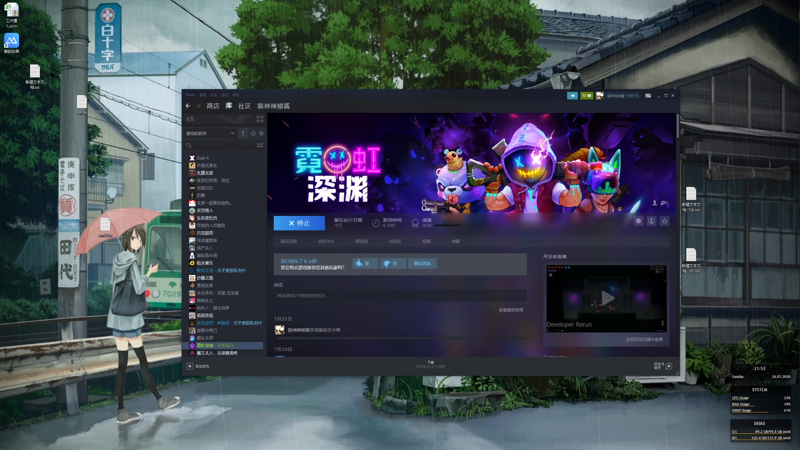
Task: Enter Big Picture mode icon
Action: [648, 96]
